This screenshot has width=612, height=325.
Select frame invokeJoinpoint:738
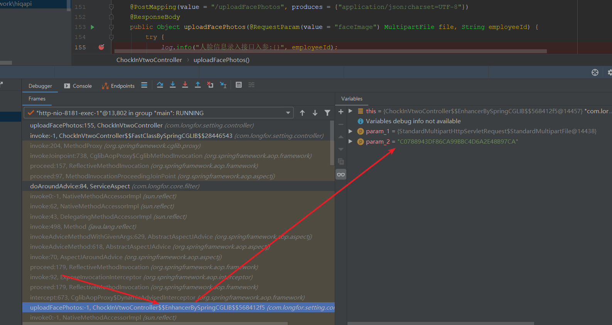pyautogui.click(x=176, y=156)
